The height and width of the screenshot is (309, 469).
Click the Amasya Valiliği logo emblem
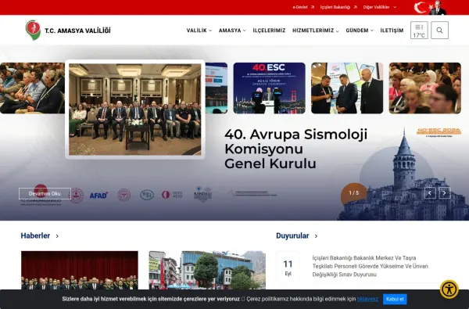coord(33,30)
